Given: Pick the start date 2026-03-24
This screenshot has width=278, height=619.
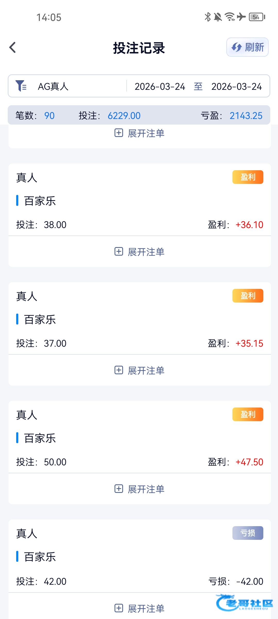Looking at the screenshot, I should click(x=160, y=87).
